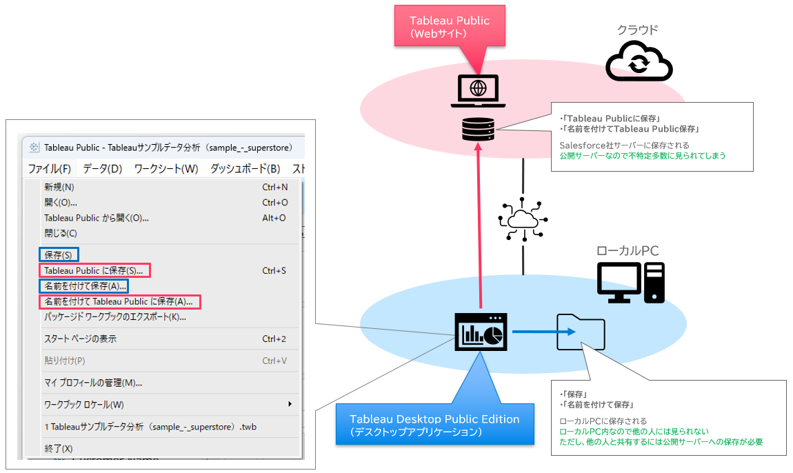
Task: Click the cloud network nodes icon
Action: (x=523, y=219)
